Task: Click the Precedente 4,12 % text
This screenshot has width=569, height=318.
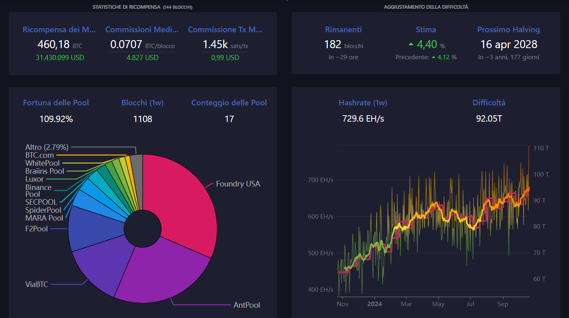Action: (426, 57)
